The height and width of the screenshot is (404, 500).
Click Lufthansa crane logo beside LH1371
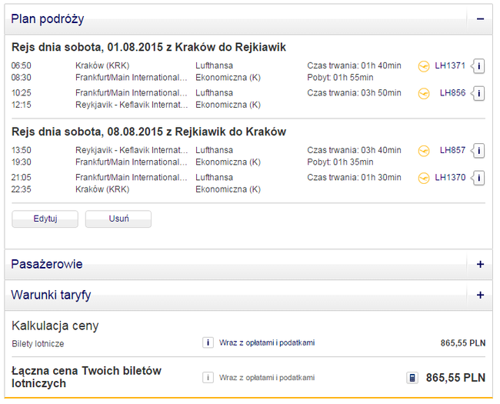click(424, 66)
